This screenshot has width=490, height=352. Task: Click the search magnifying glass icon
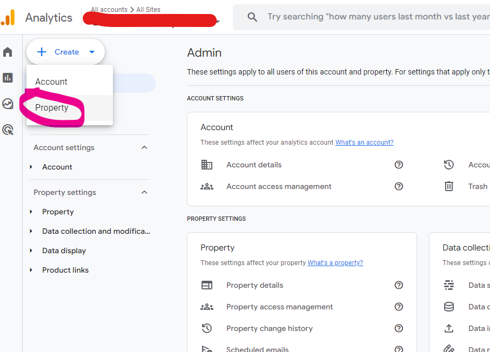(x=252, y=17)
